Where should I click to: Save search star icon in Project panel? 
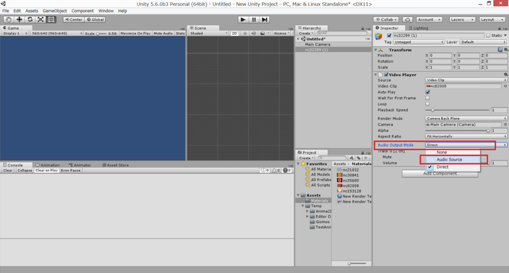coord(366,158)
